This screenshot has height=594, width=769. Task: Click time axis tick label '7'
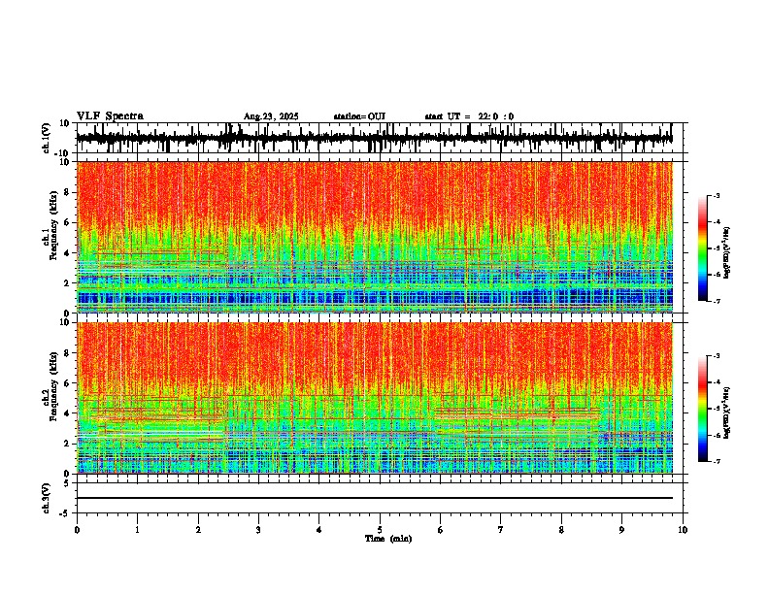click(501, 530)
